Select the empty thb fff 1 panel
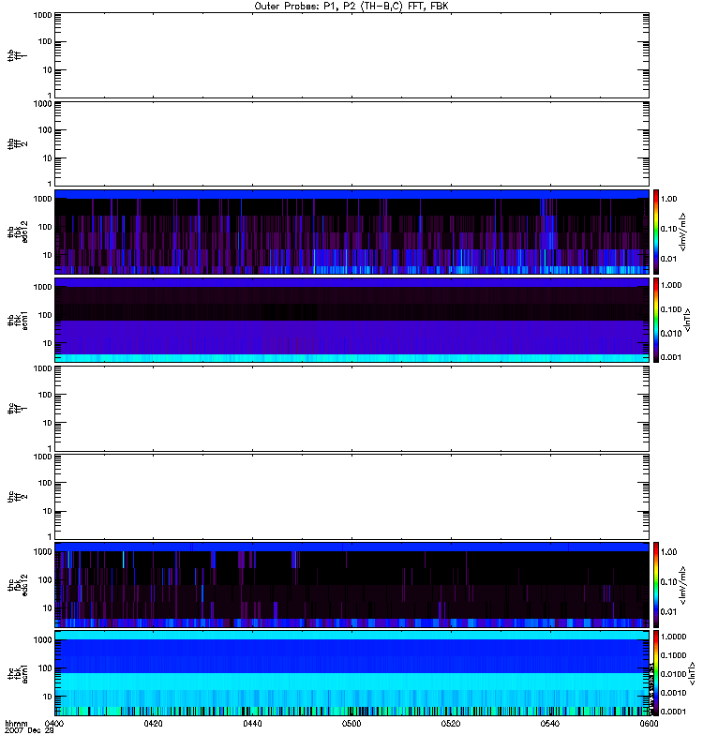Screen dimensions: 703x750 (351, 55)
